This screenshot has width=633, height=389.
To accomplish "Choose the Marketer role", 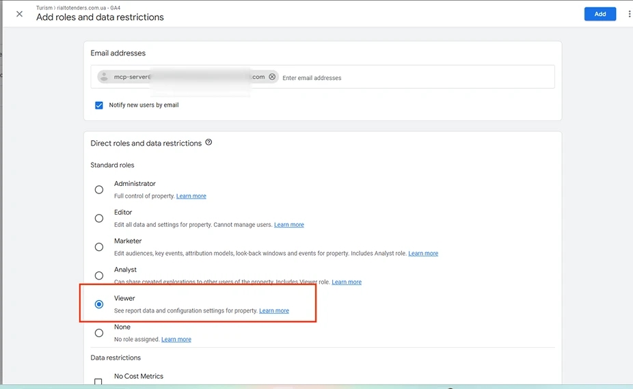I will click(x=99, y=247).
